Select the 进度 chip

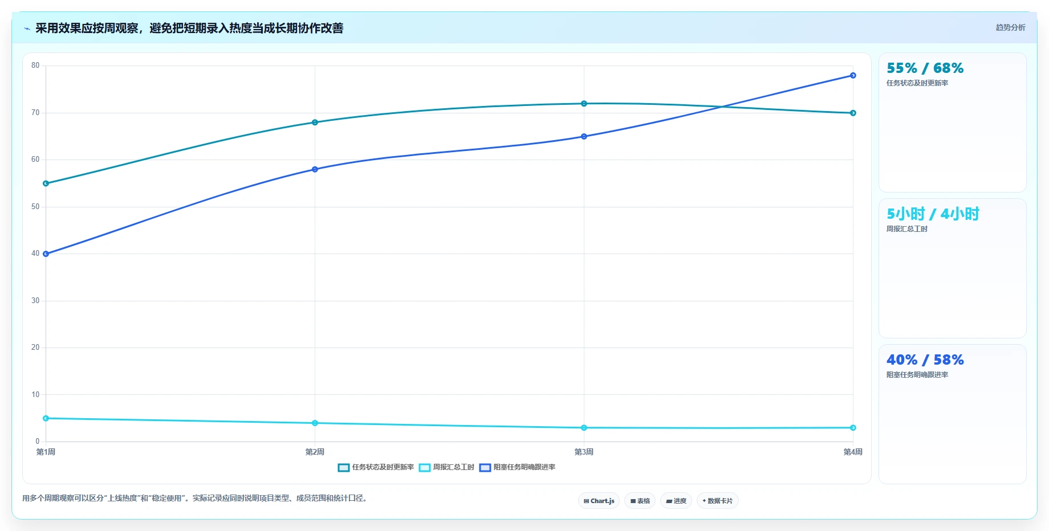point(676,501)
